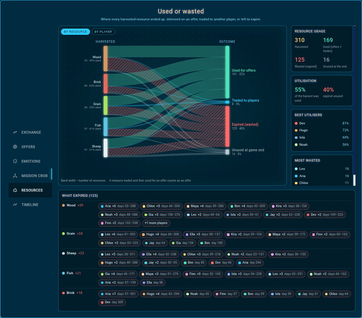The width and height of the screenshot is (362, 318).
Task: Select the Traded to players outcome label
Action: pyautogui.click(x=245, y=100)
